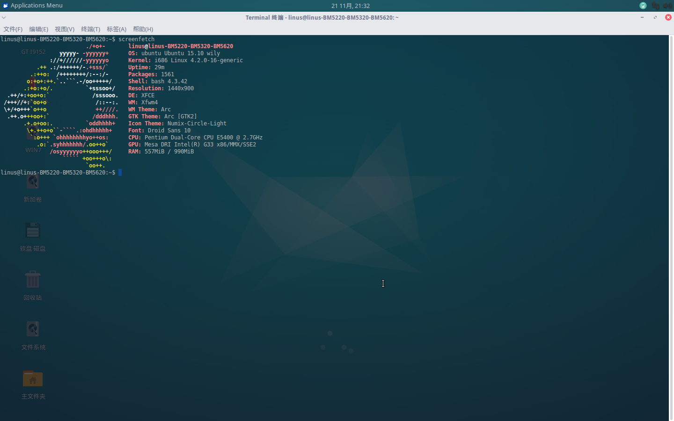Viewport: 674px width, 421px height.
Task: Click the "GTK Theme: Arc [GTK2]" line
Action: tap(162, 116)
